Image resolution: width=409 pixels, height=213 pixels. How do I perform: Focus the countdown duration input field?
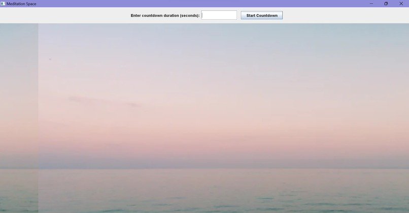219,15
